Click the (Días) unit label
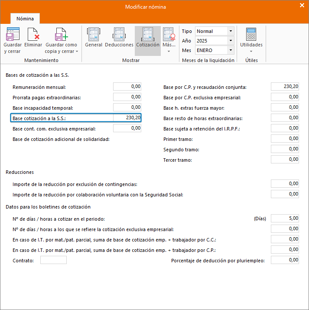This screenshot has width=309, height=310. point(260,219)
